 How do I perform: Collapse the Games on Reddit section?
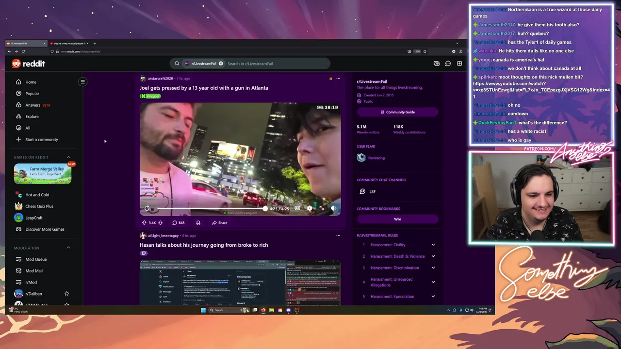pyautogui.click(x=68, y=157)
